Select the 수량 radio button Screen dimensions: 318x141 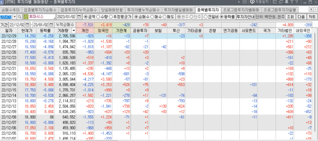[98, 16]
